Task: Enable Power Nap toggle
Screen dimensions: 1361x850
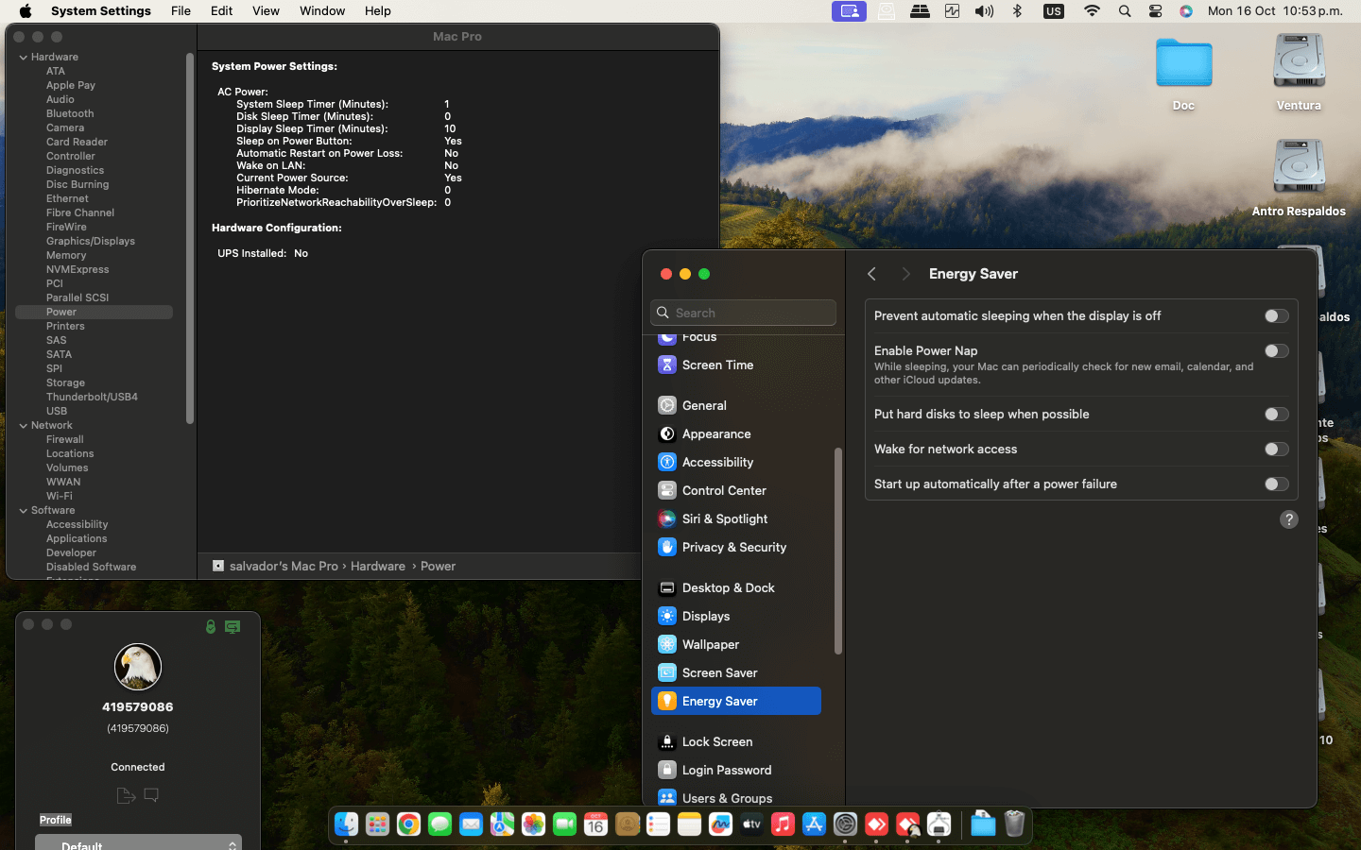Action: click(1276, 351)
